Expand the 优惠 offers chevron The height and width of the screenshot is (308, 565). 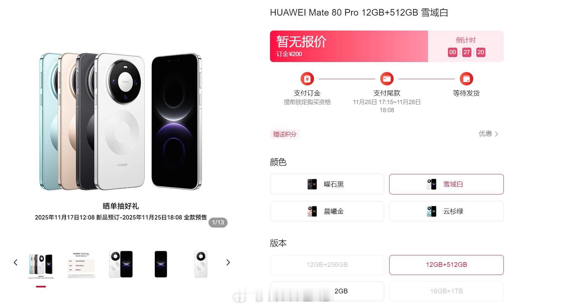pos(497,134)
